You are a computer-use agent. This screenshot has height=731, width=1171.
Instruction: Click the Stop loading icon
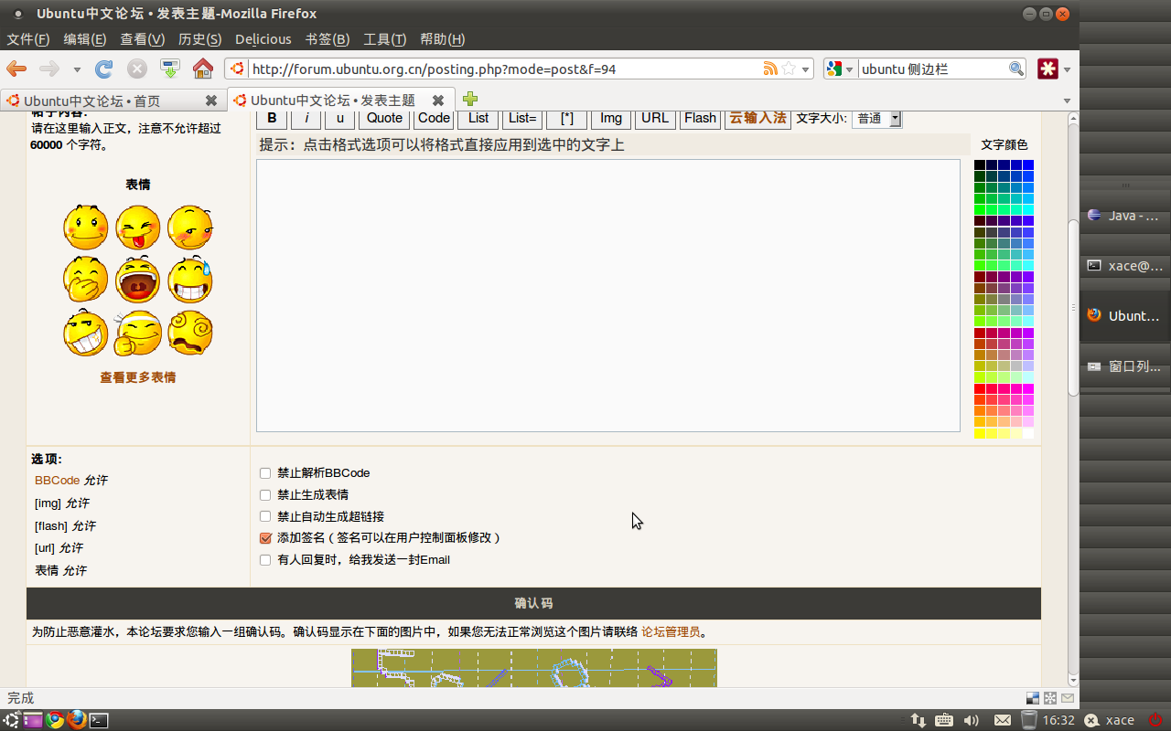pyautogui.click(x=136, y=69)
